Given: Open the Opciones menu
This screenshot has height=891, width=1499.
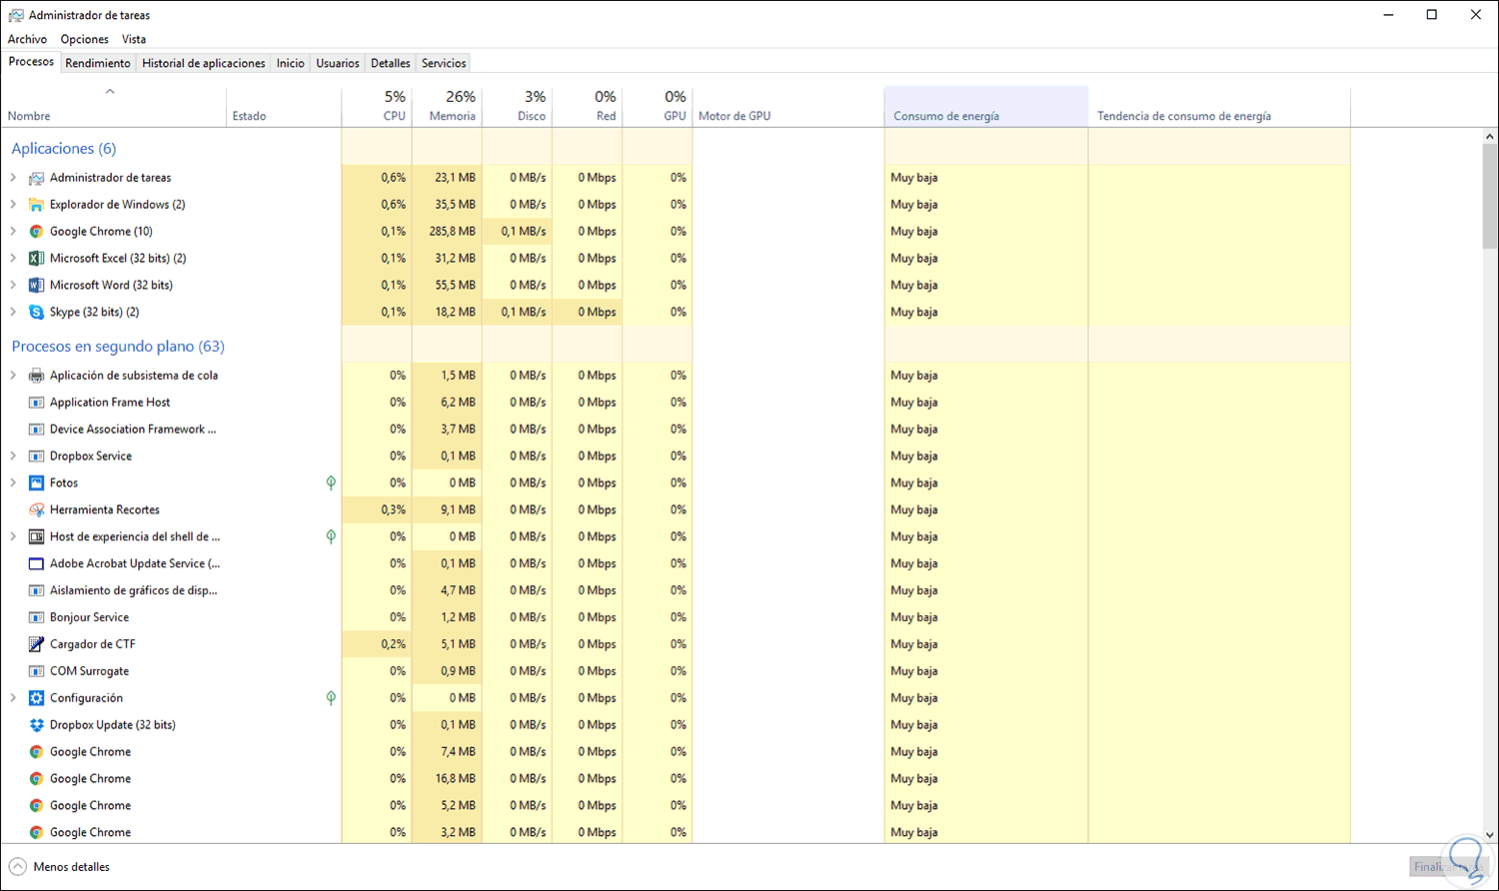Looking at the screenshot, I should 84,39.
